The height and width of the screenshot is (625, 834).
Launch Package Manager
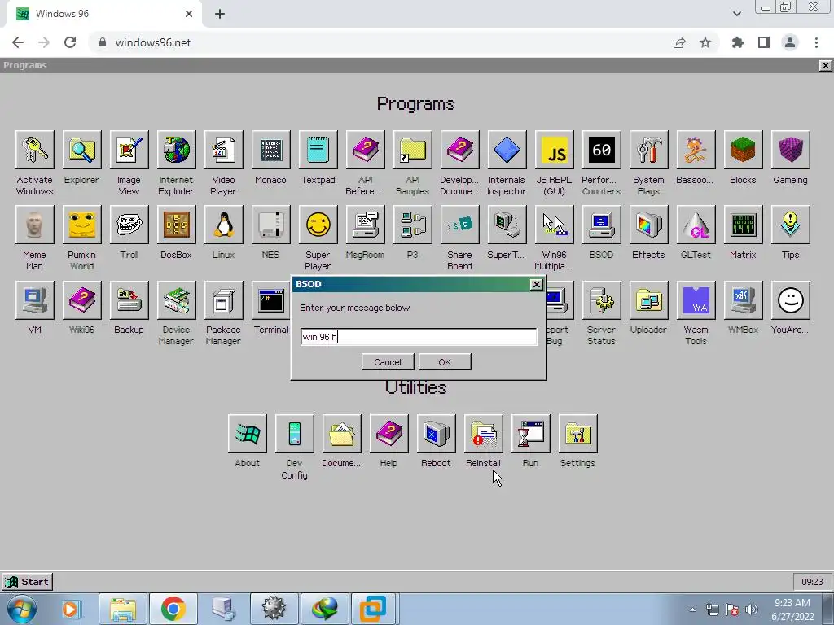point(223,300)
